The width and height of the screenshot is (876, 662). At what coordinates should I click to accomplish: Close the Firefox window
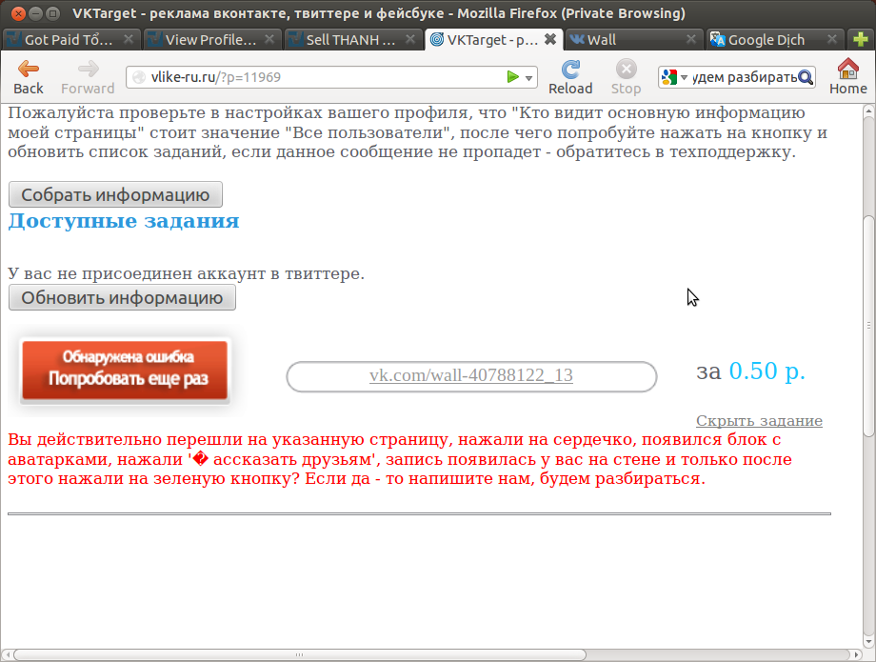pyautogui.click(x=18, y=12)
